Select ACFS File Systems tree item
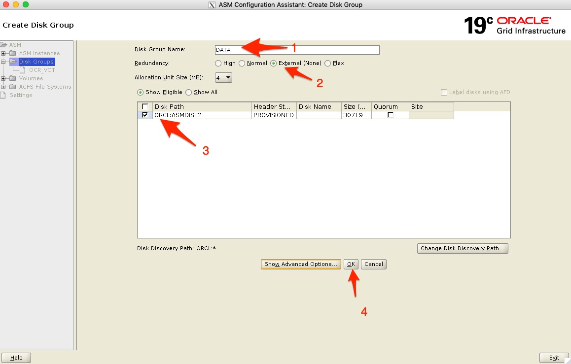Viewport: 571px width, 364px height. point(45,87)
